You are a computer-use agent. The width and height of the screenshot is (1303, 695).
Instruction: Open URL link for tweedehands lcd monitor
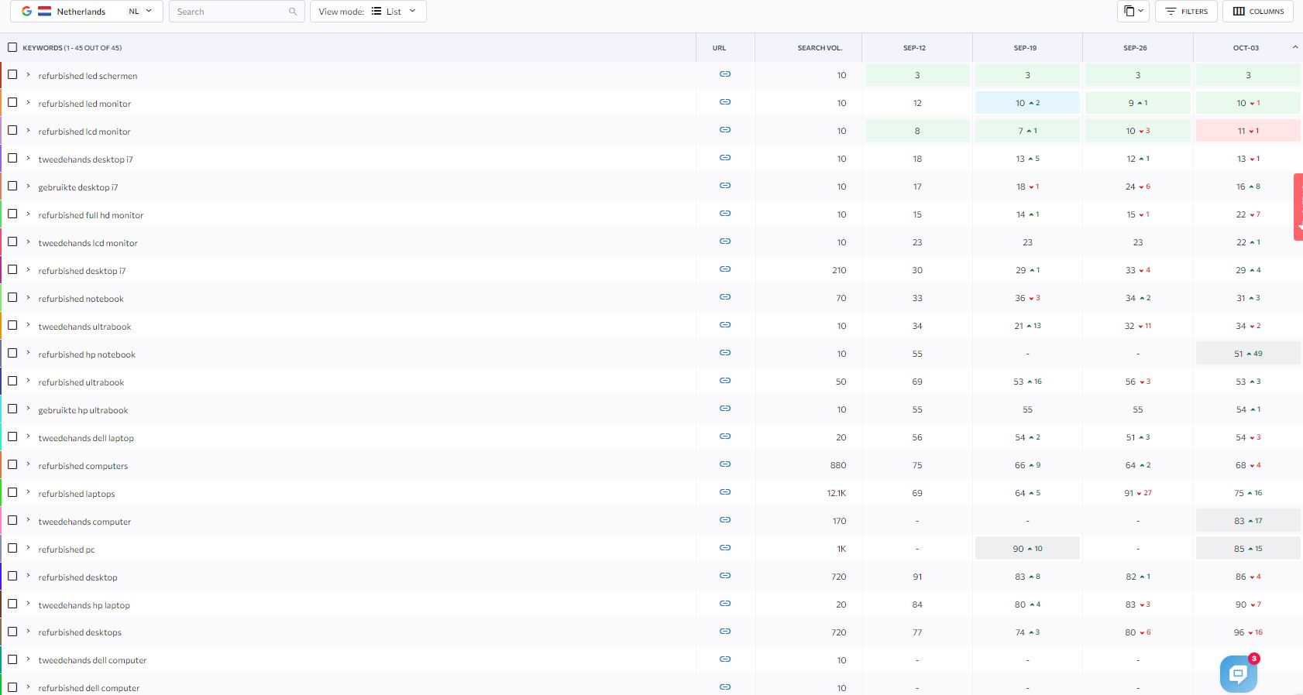(x=725, y=241)
